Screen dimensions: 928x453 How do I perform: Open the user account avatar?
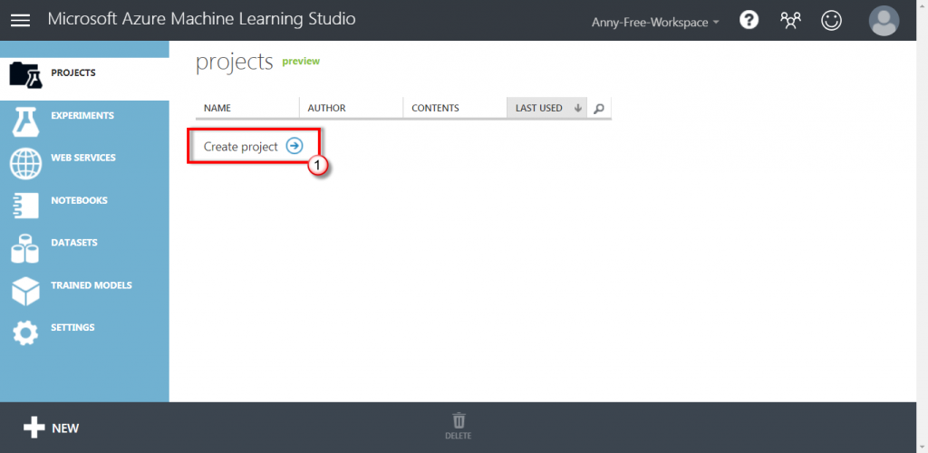point(884,21)
